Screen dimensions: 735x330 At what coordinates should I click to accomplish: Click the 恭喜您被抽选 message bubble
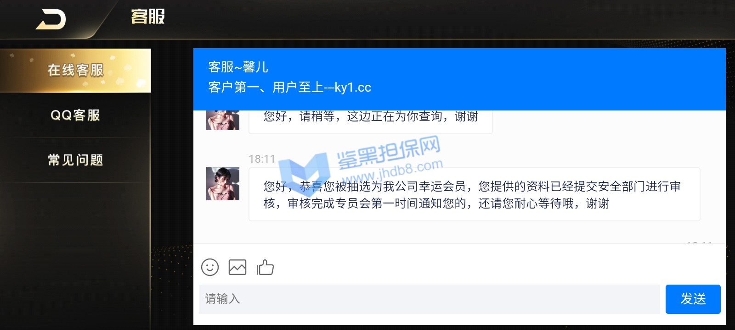click(x=474, y=195)
